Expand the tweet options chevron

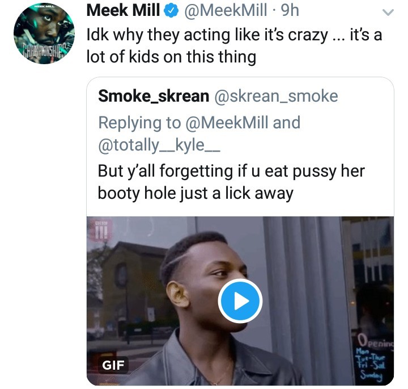[388, 11]
